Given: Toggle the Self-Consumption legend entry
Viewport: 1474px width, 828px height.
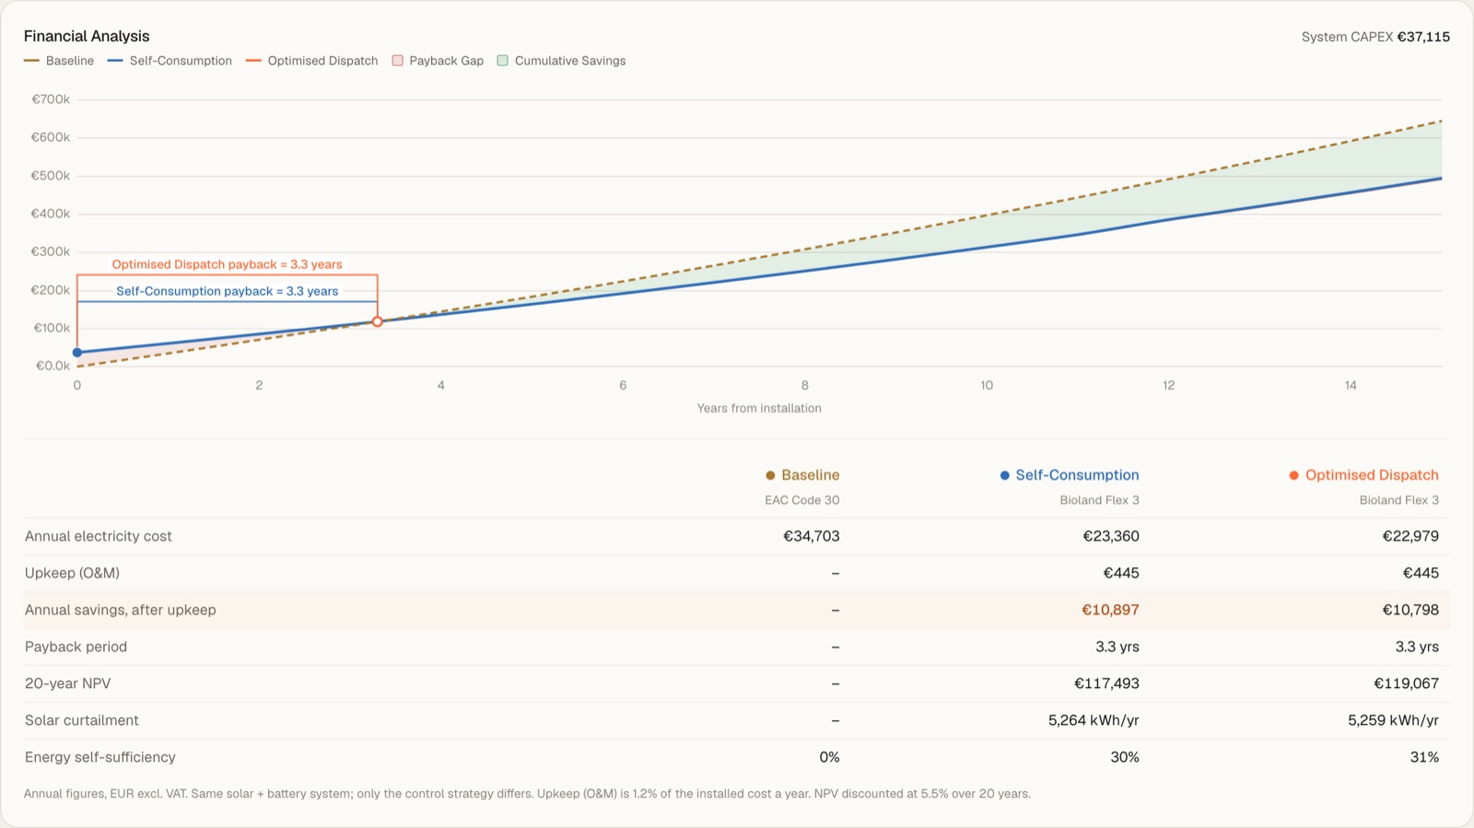Looking at the screenshot, I should [x=170, y=61].
